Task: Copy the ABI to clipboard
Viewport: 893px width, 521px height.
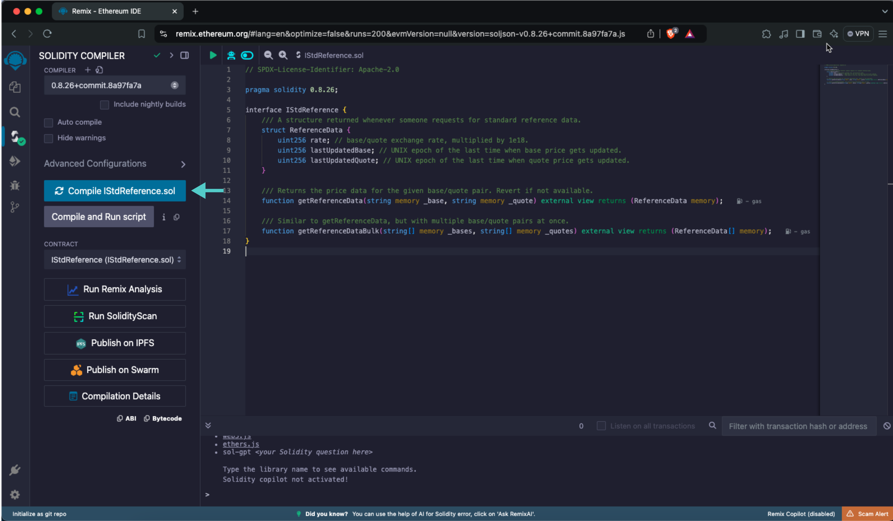Action: [127, 418]
